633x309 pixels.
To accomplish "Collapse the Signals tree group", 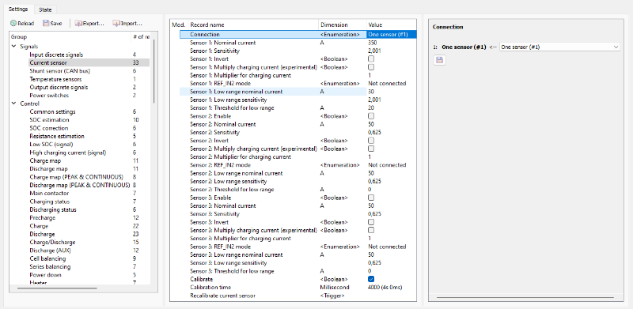I will 14,47.
